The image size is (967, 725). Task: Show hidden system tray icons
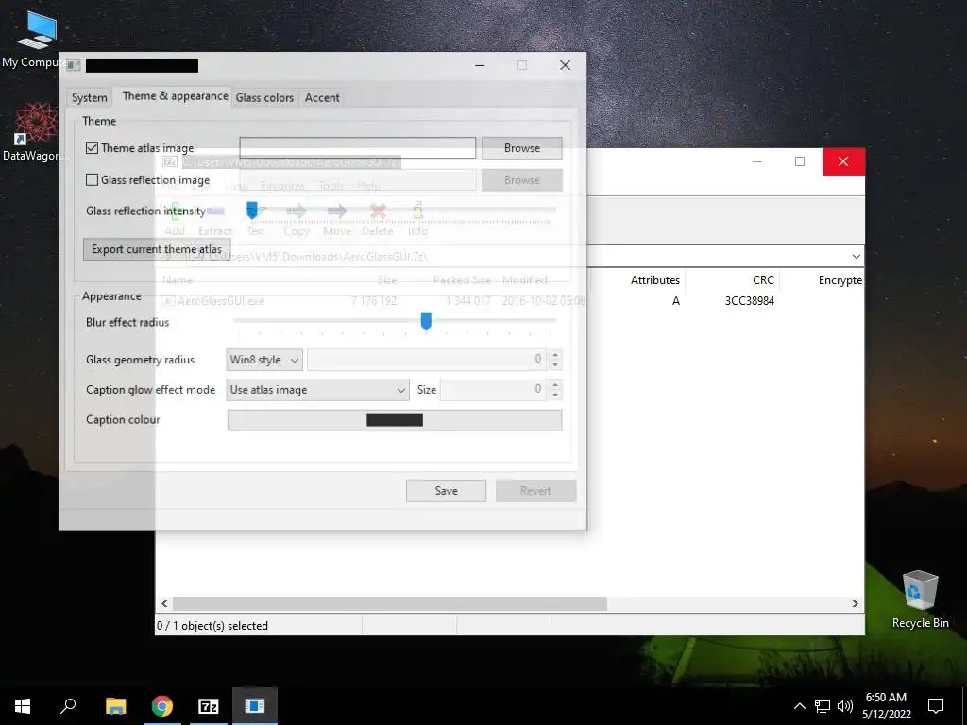(799, 706)
